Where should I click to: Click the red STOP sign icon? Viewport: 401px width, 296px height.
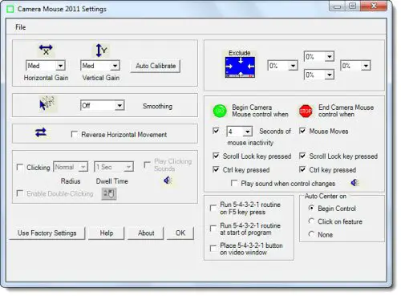coord(306,111)
